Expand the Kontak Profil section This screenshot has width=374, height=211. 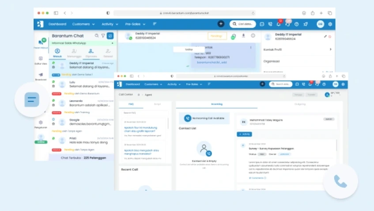coord(298,49)
